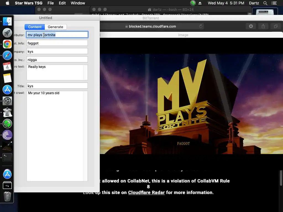
Task: Open the Apple menu
Action: [x=7, y=3]
